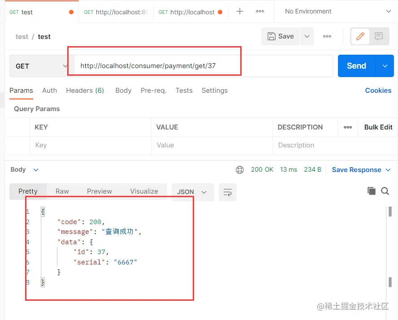This screenshot has height=320, width=398.
Task: Open the comments icon panel
Action: [378, 36]
